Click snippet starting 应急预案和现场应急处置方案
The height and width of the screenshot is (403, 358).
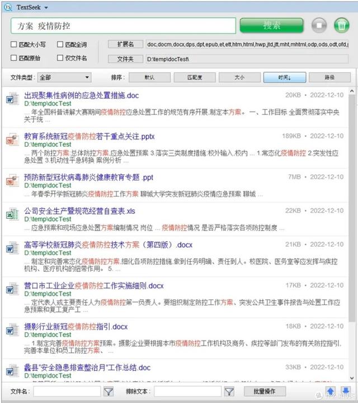click(x=154, y=228)
